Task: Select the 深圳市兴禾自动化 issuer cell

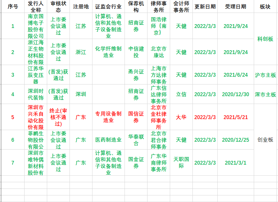Action: coord(36,117)
